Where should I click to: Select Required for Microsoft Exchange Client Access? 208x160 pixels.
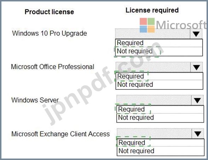[x=161, y=143]
